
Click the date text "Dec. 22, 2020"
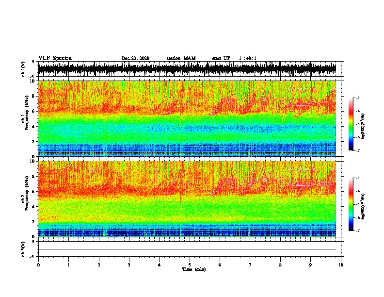pyautogui.click(x=135, y=58)
